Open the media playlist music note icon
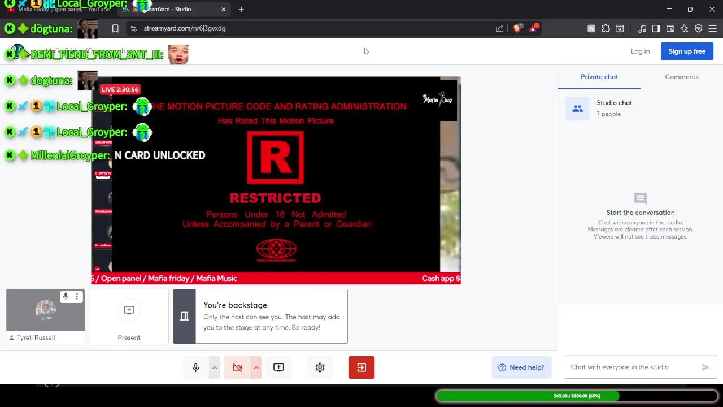 [642, 28]
